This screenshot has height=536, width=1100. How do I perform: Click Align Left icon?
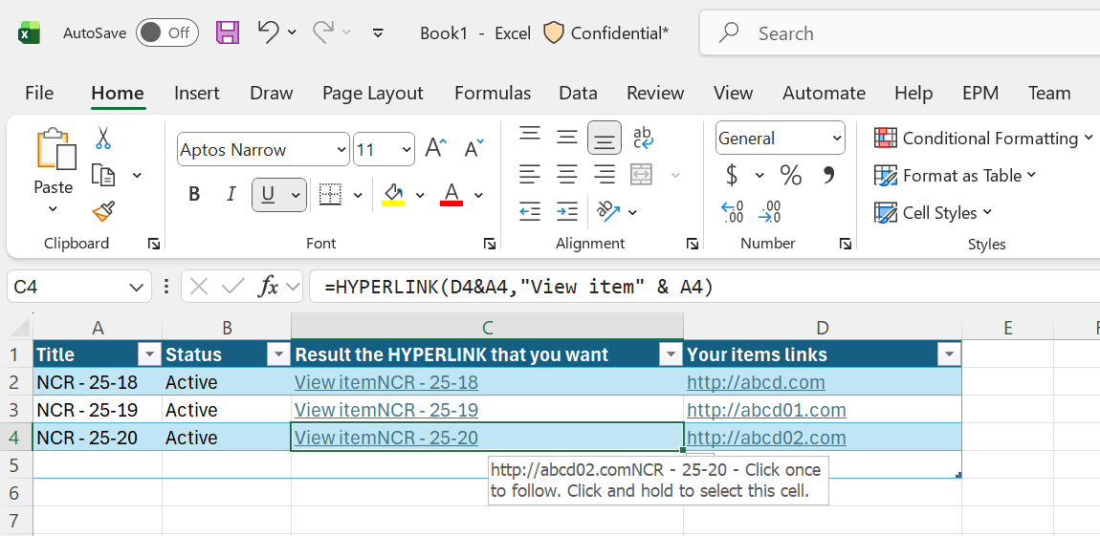pos(530,173)
